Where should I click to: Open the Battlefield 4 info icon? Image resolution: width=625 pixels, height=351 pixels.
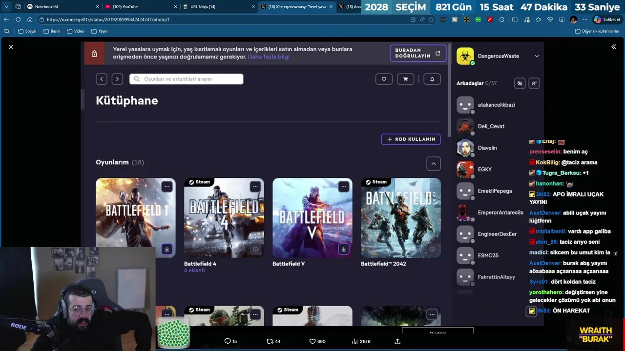point(255,249)
